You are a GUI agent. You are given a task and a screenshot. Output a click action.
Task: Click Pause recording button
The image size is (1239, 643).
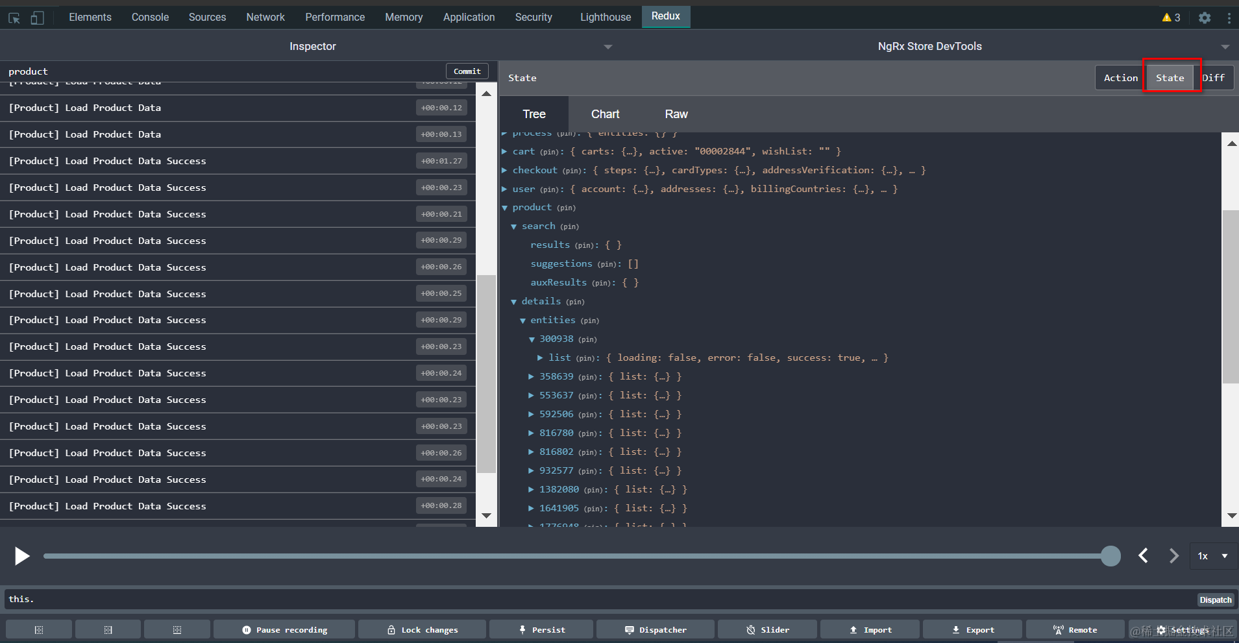coord(284,629)
